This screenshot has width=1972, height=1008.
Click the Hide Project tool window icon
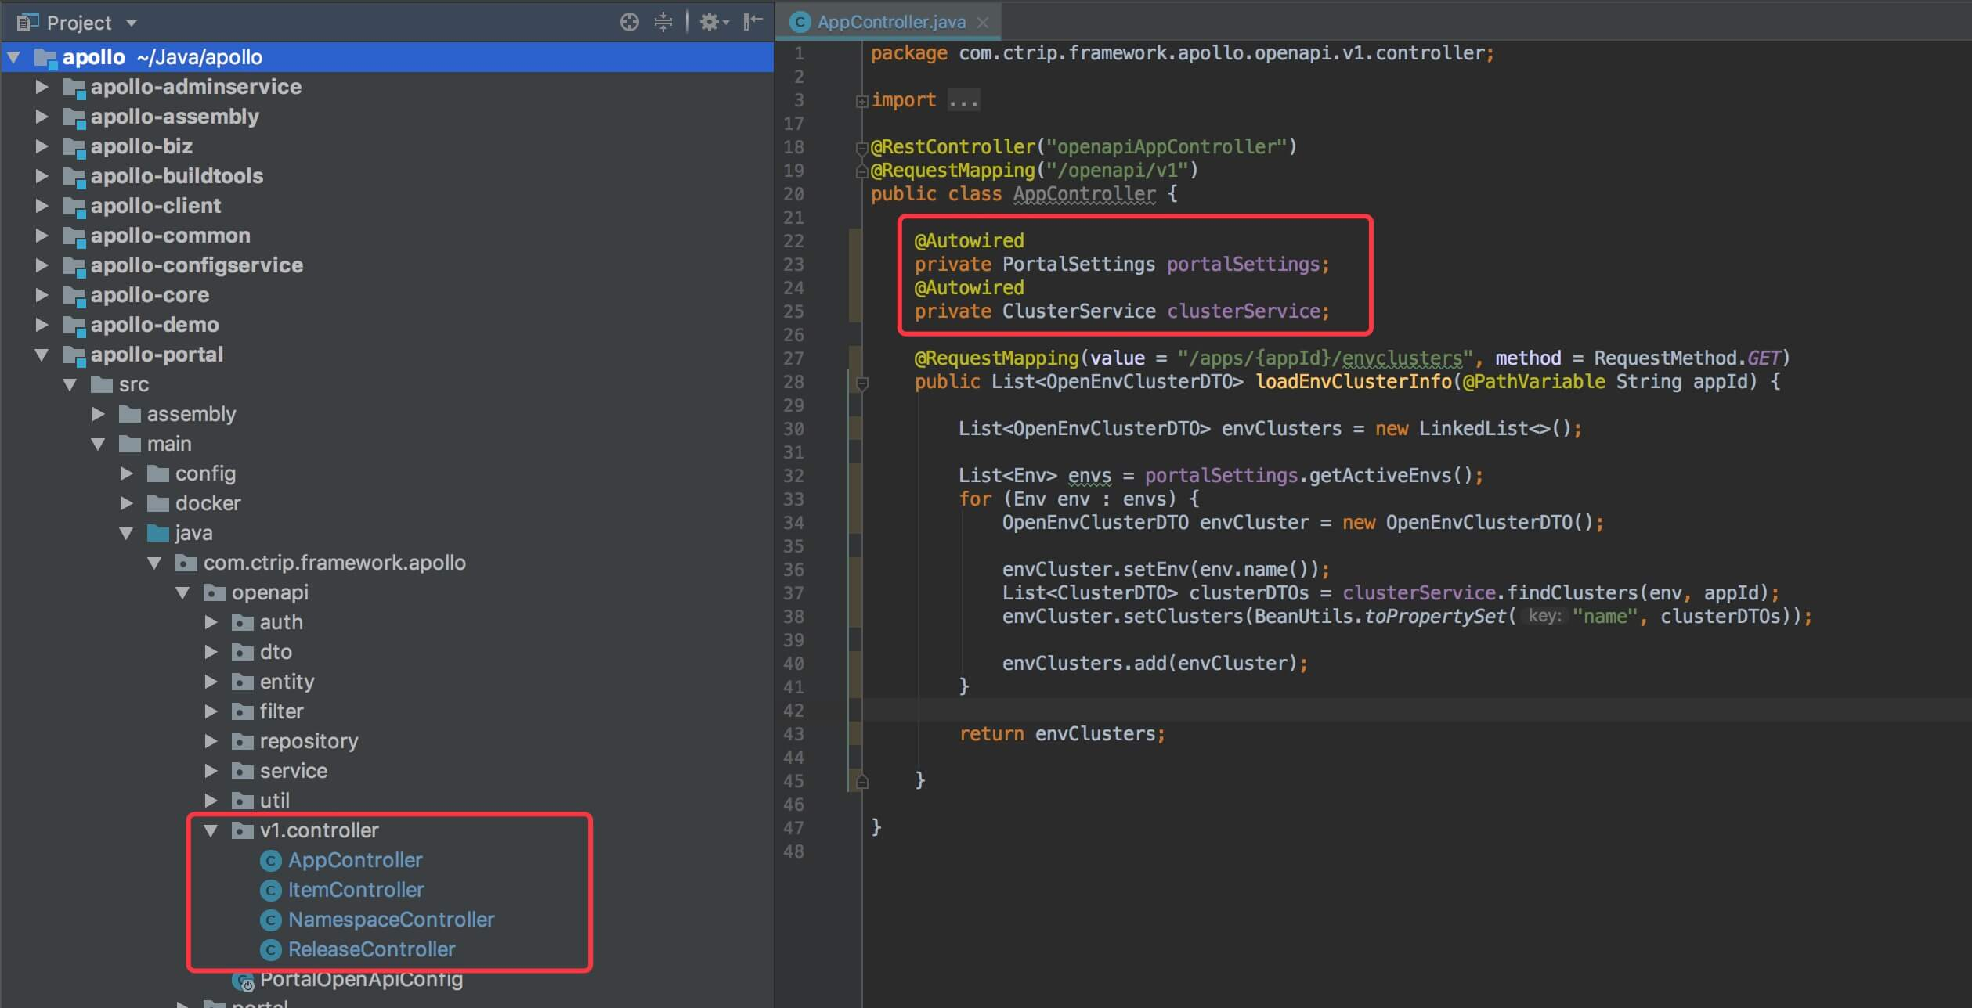752,21
